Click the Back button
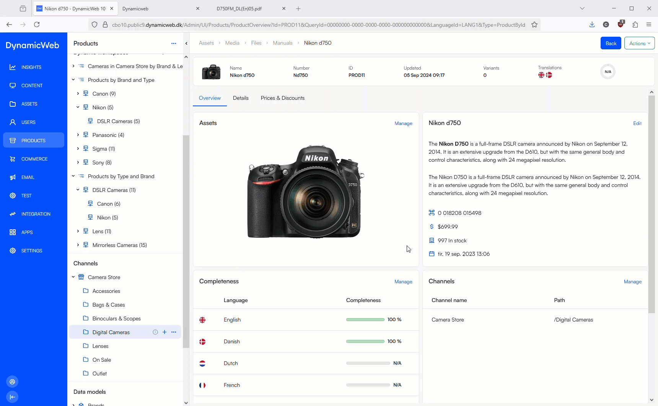The image size is (658, 406). pyautogui.click(x=611, y=43)
